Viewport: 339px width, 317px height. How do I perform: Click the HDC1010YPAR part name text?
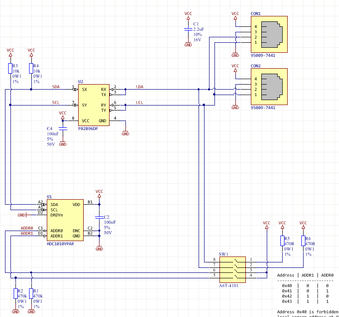click(60, 244)
